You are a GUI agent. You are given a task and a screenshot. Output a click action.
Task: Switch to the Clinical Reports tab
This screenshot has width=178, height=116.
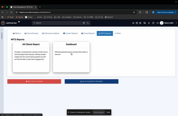pyautogui.click(x=88, y=33)
